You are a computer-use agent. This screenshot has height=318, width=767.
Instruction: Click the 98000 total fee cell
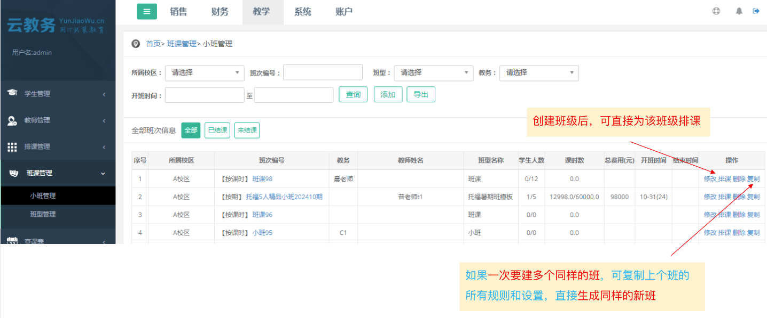pyautogui.click(x=620, y=197)
